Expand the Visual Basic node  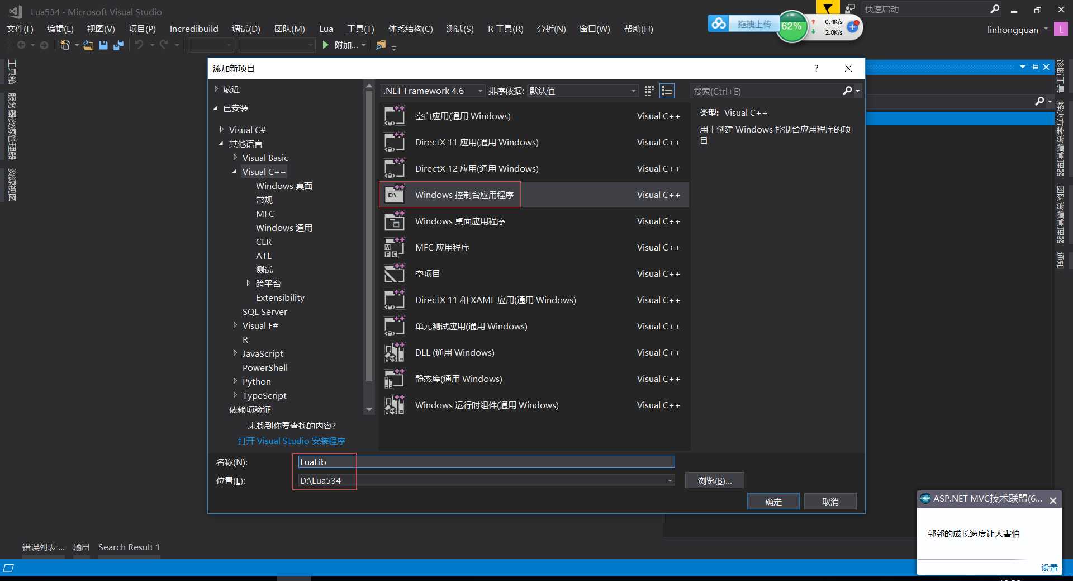pyautogui.click(x=235, y=157)
